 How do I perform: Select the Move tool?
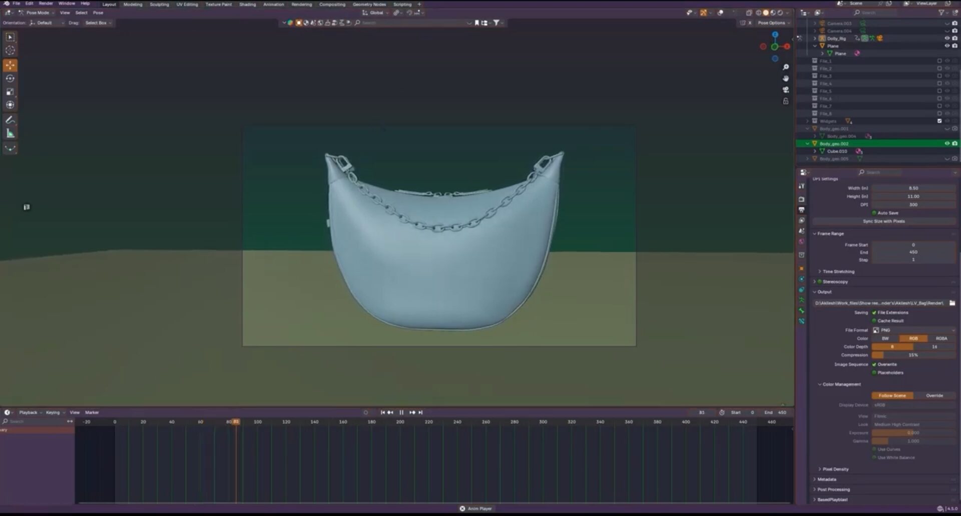pos(10,65)
